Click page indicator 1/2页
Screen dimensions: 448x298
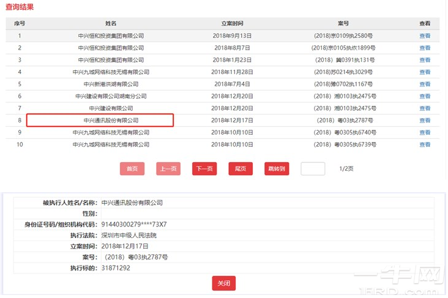point(346,168)
